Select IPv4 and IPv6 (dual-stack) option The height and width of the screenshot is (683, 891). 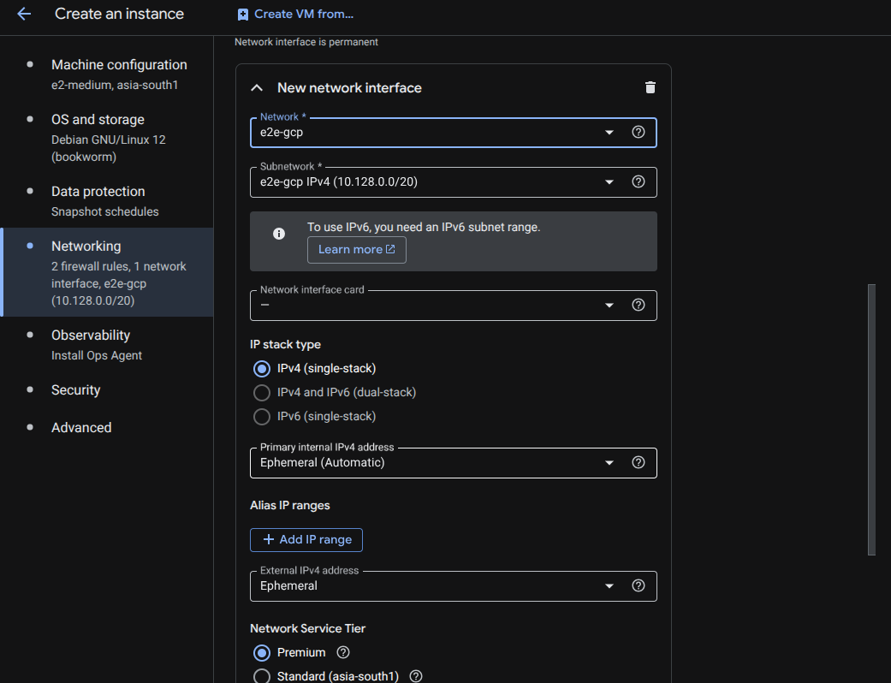[261, 393]
